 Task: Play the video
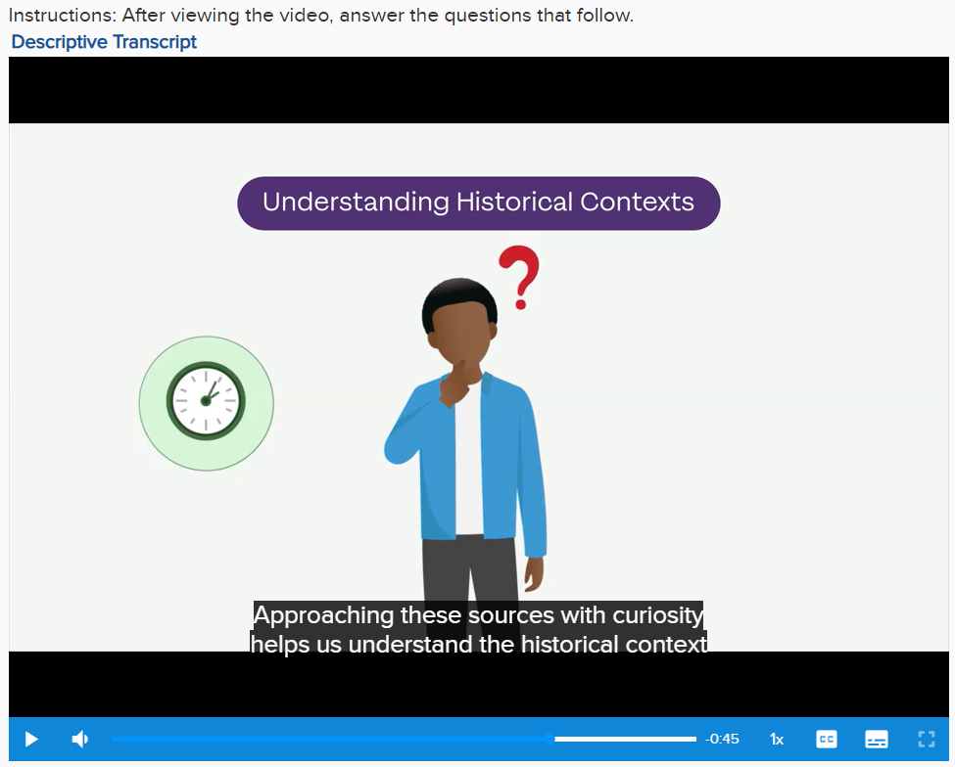(x=31, y=739)
